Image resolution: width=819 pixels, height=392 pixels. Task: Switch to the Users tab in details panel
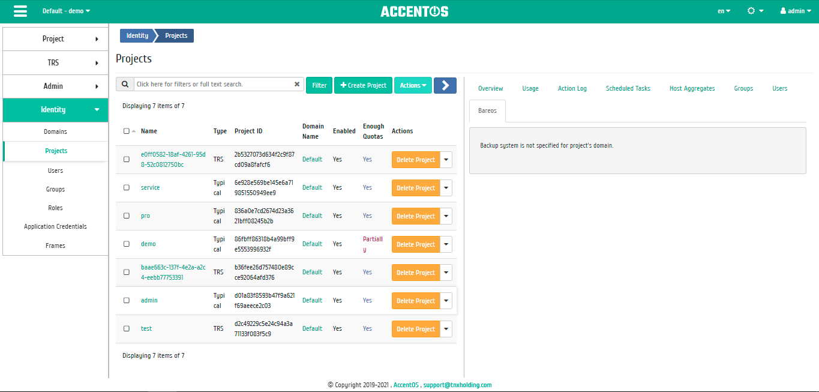[780, 88]
